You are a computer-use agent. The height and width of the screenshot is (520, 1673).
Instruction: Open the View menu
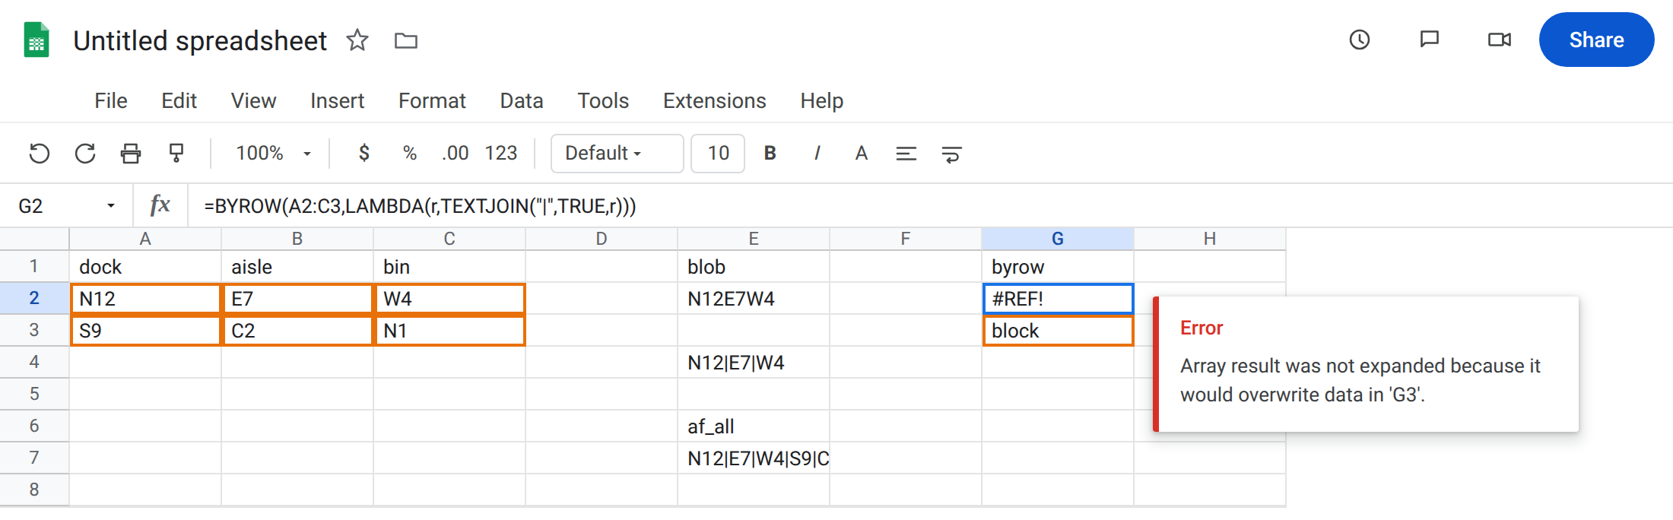click(x=253, y=100)
